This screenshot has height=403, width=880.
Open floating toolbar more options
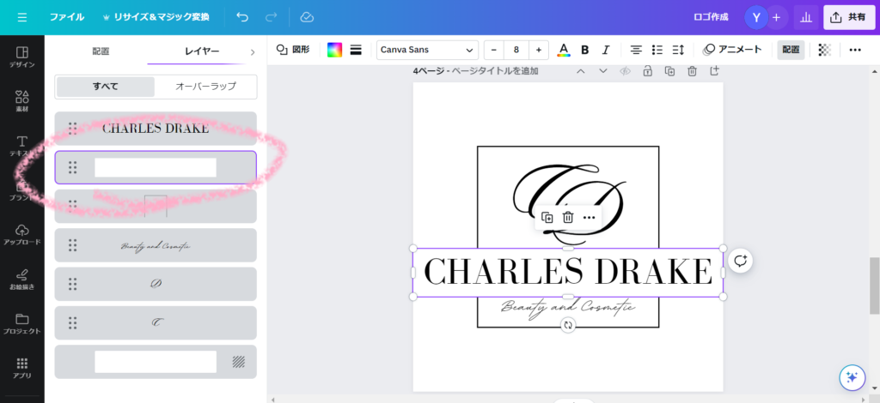[x=589, y=218]
